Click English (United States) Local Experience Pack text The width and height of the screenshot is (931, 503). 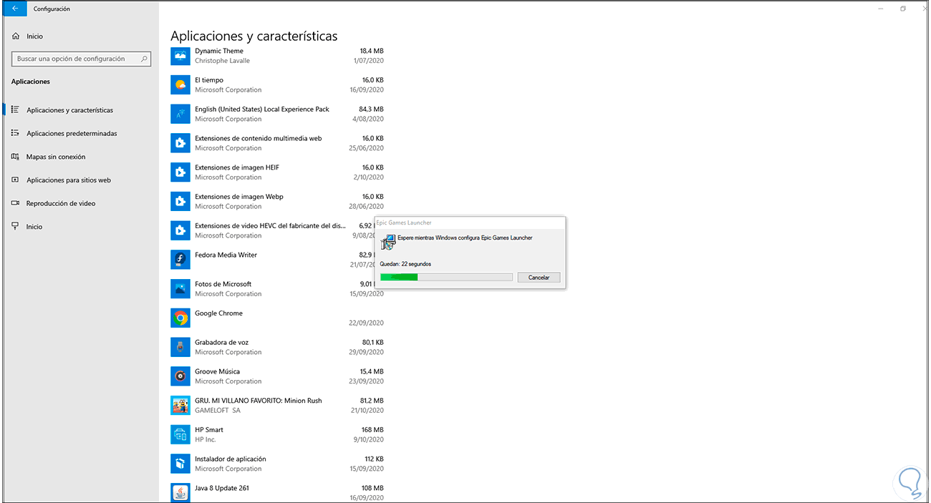click(262, 109)
